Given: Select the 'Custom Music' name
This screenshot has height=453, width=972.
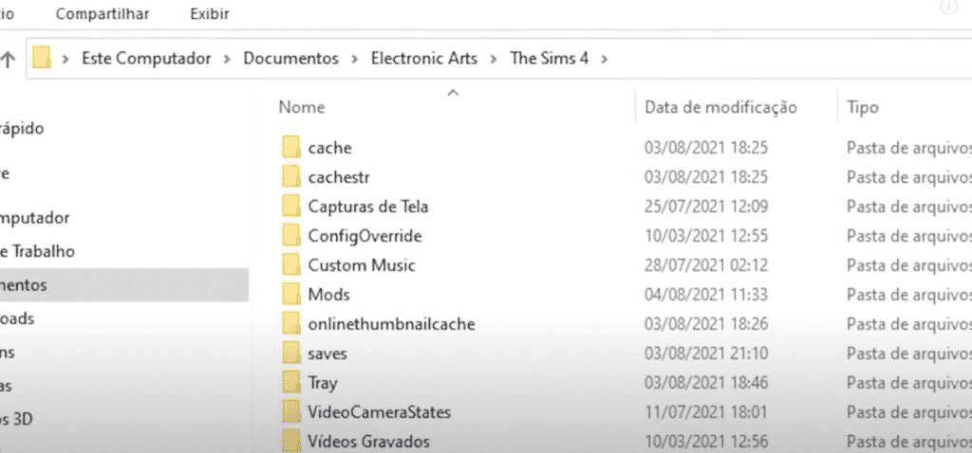Looking at the screenshot, I should pyautogui.click(x=362, y=264).
